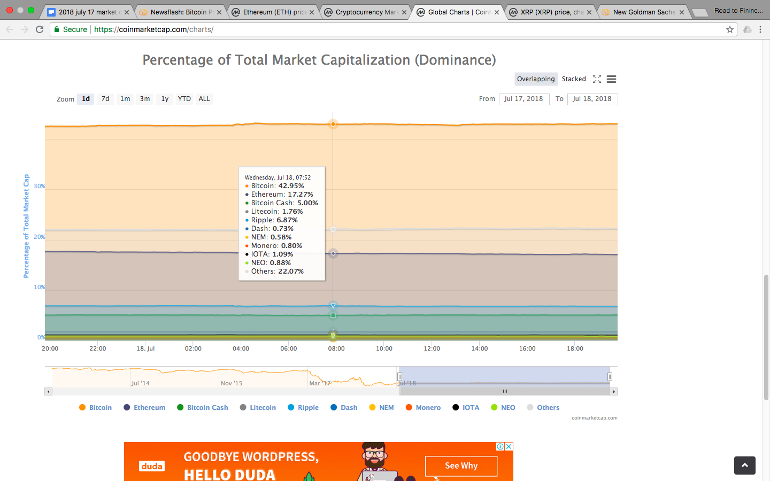Toggle Ripple series in legend
Screen dimensions: 770x481
(x=303, y=407)
